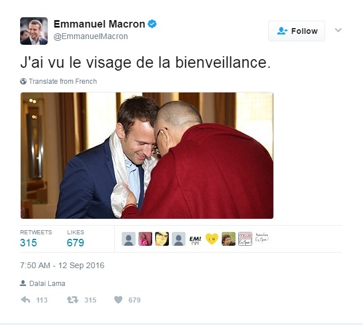Click the blue verified badge

152,24
